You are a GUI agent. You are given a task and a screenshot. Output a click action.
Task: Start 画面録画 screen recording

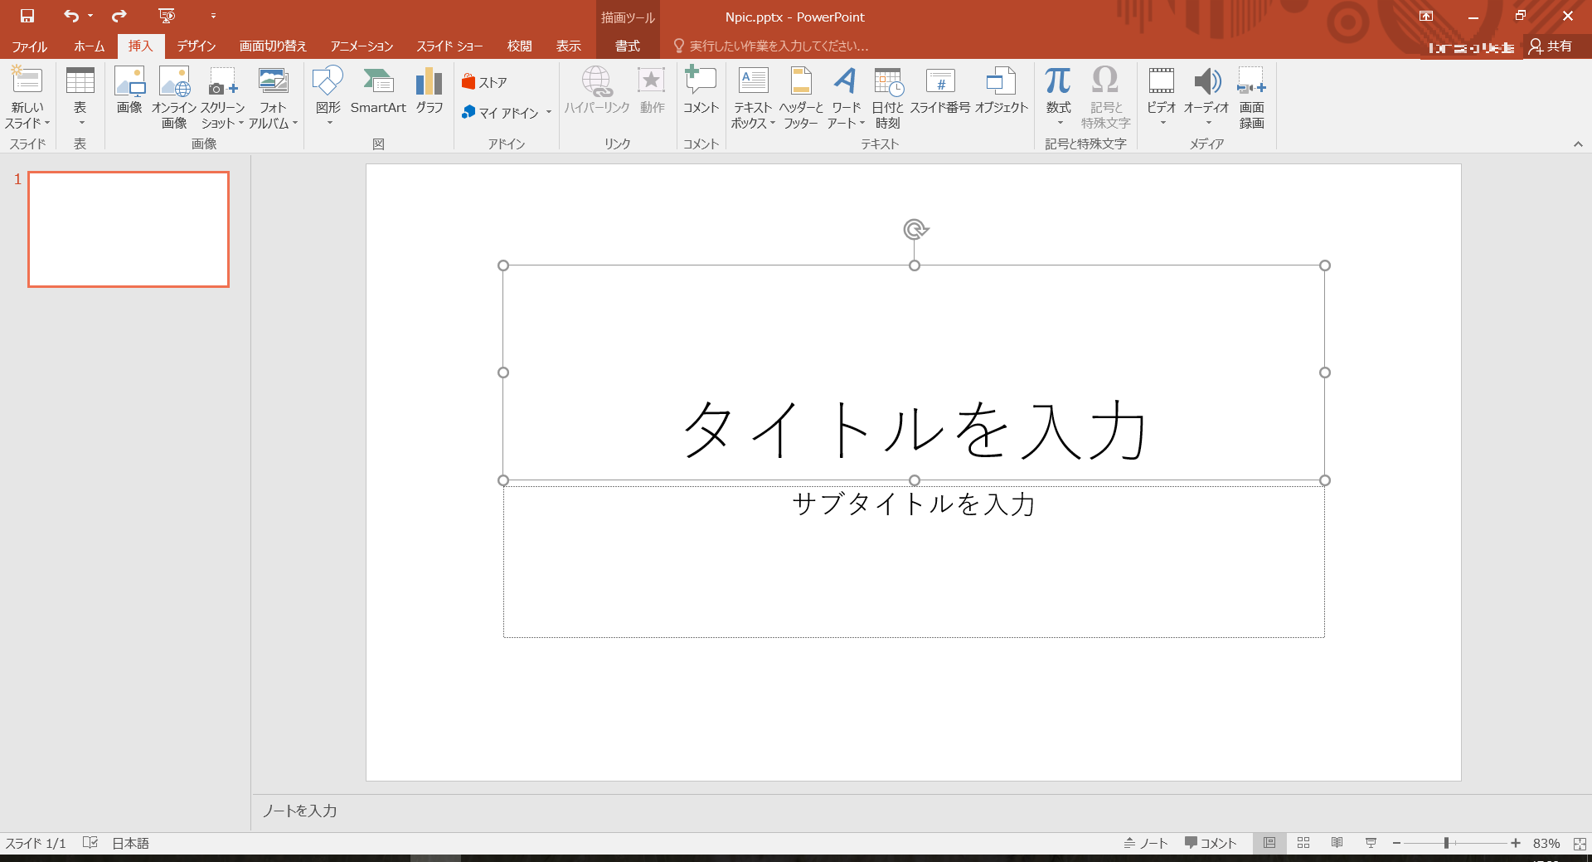point(1251,98)
